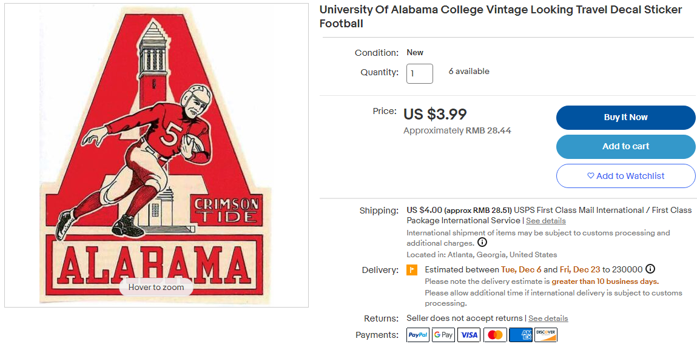This screenshot has width=697, height=347.
Task: Open info icon after delivery estimate dates
Action: click(x=650, y=269)
